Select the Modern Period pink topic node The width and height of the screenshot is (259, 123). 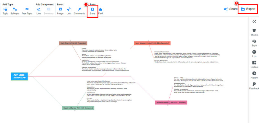point(171,102)
